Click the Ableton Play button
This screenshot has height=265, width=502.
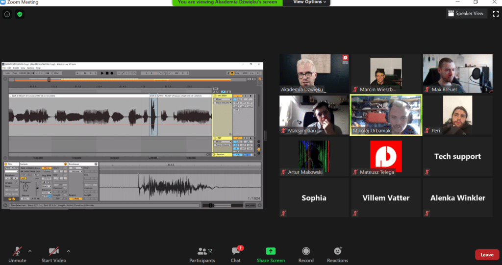(102, 73)
